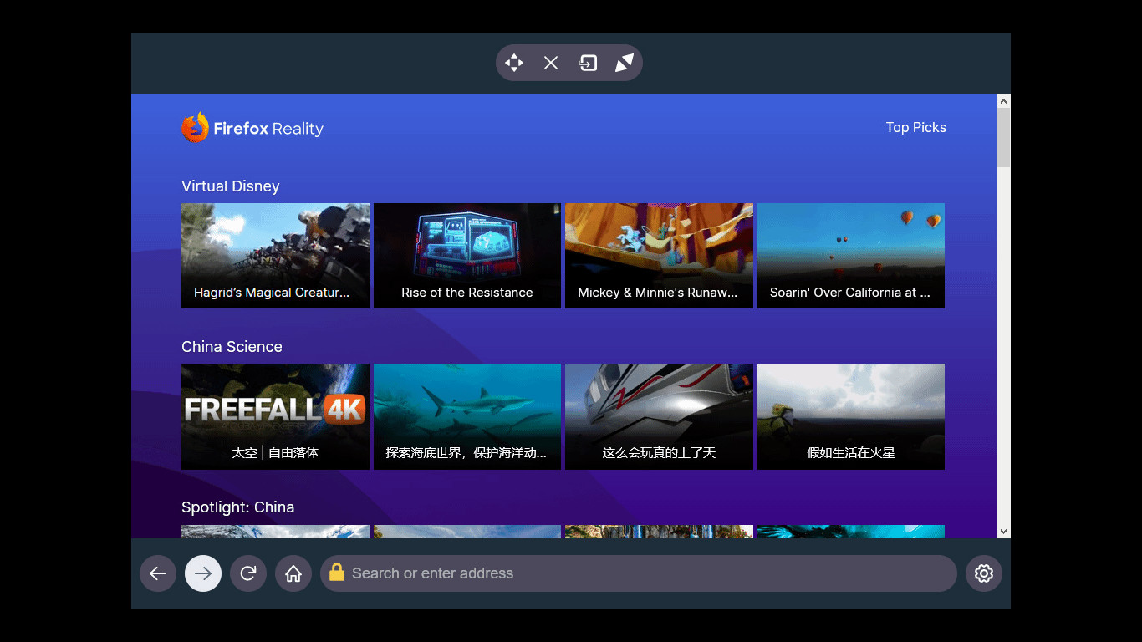Click the yellow padlock security icon

tap(337, 573)
